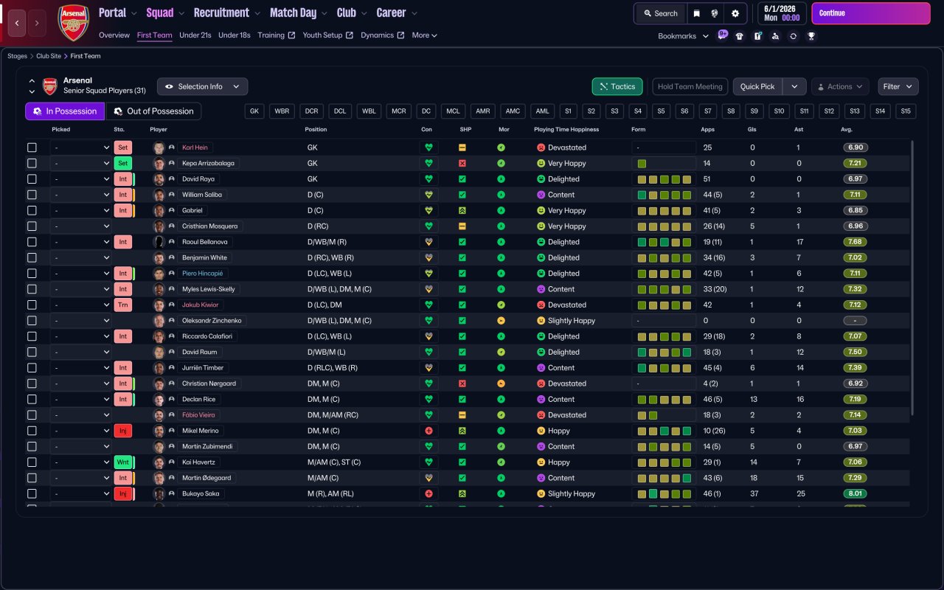
Task: Click the phone-card icon in bookmarks bar
Action: point(757,36)
